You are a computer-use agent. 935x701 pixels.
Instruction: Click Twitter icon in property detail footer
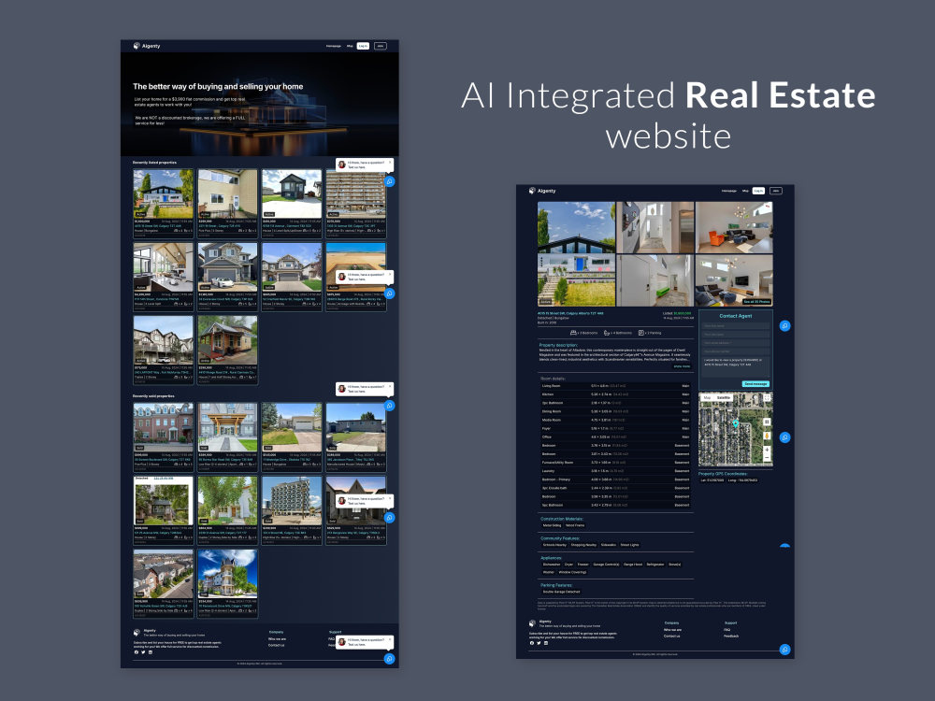[539, 643]
